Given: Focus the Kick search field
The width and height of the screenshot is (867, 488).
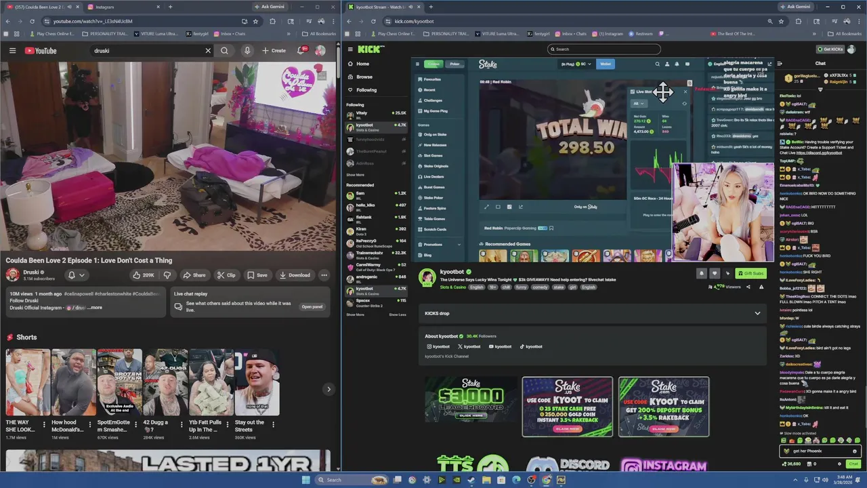Looking at the screenshot, I should (604, 49).
